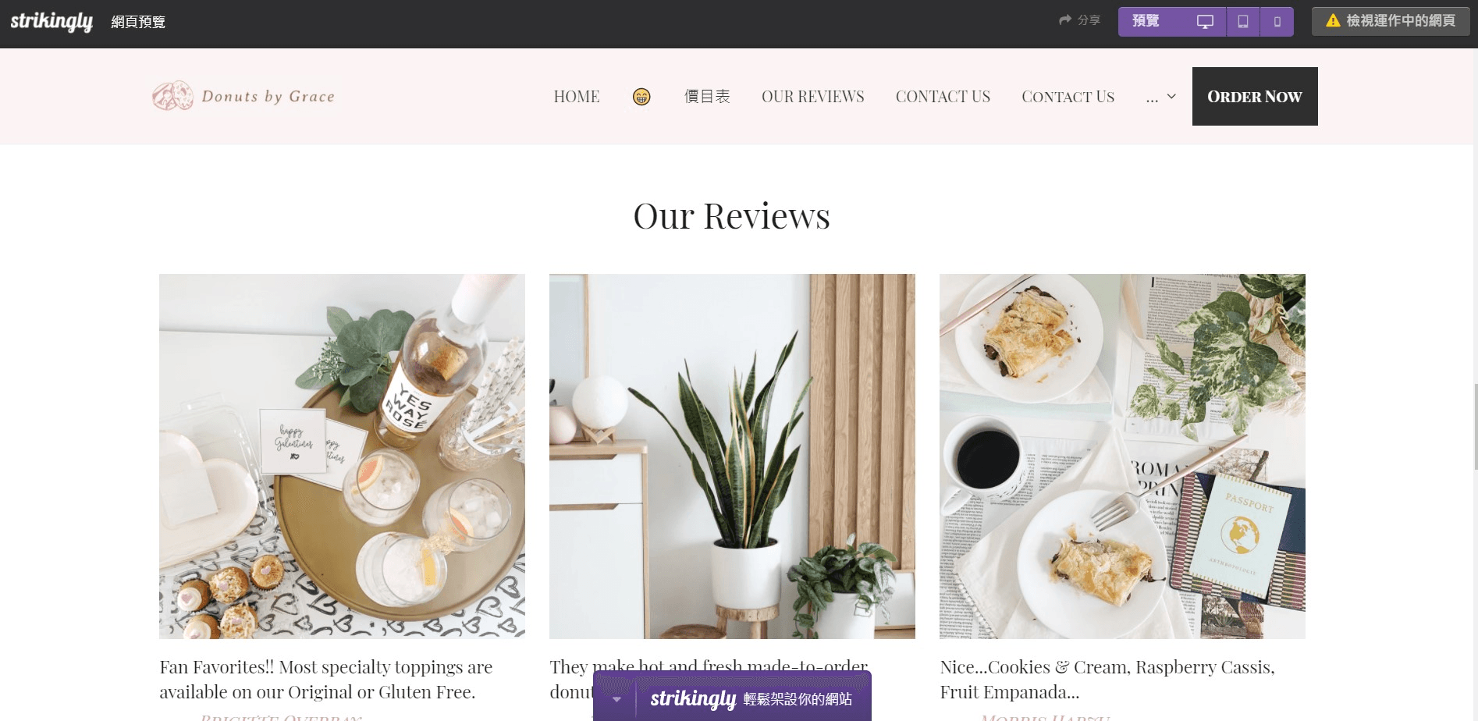Switch to mobile phone preview mode
Viewport: 1478px width, 721px height.
coord(1277,22)
